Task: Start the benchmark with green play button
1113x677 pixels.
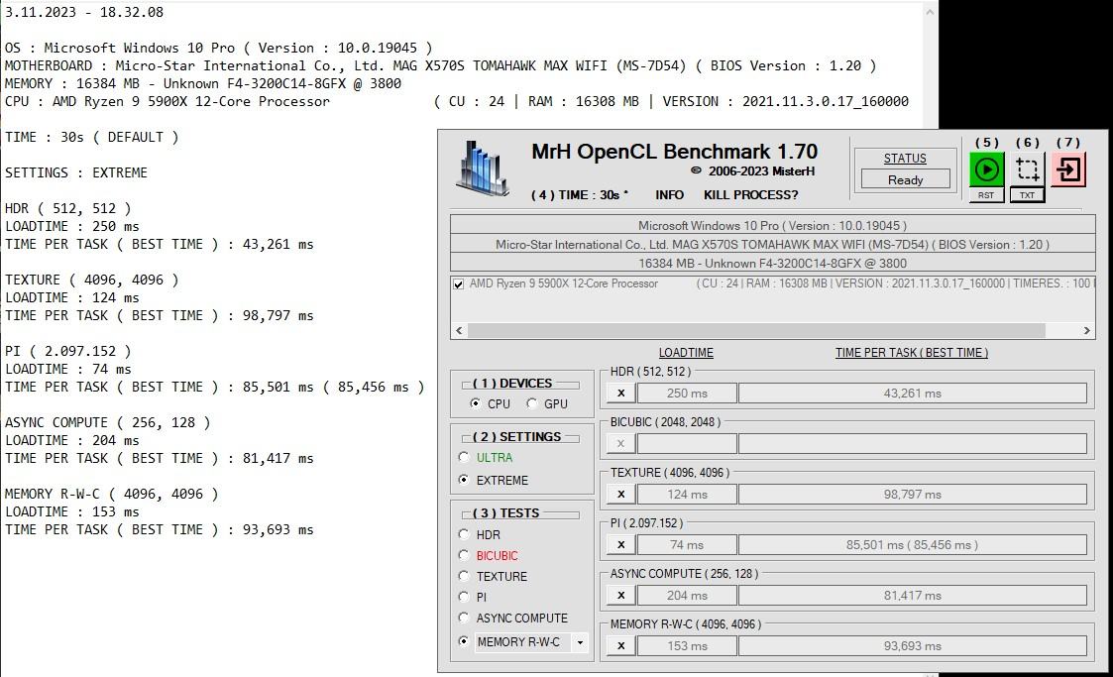Action: (987, 169)
